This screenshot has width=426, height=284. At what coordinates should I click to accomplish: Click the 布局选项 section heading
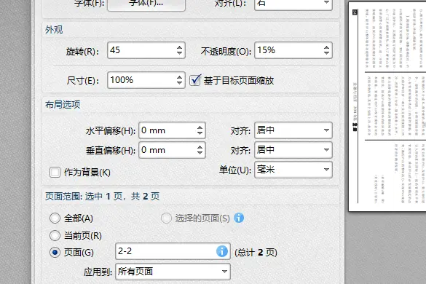coord(63,105)
